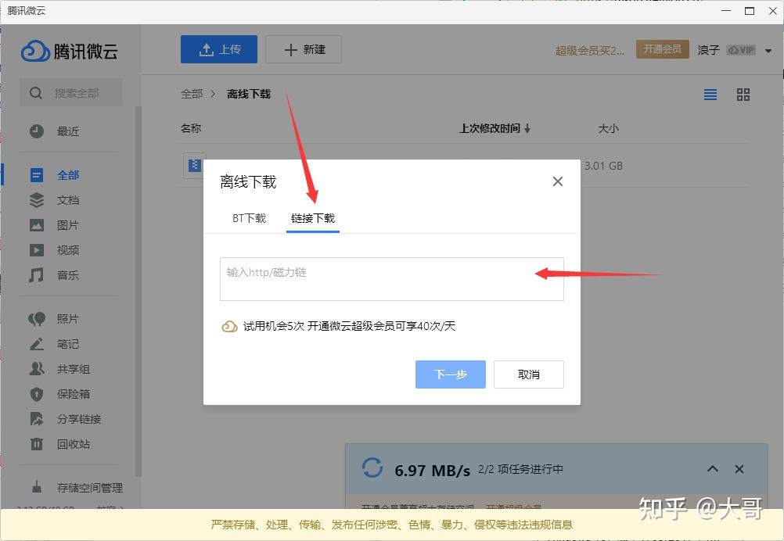Close the 离线下载 dialog with X

tap(558, 181)
